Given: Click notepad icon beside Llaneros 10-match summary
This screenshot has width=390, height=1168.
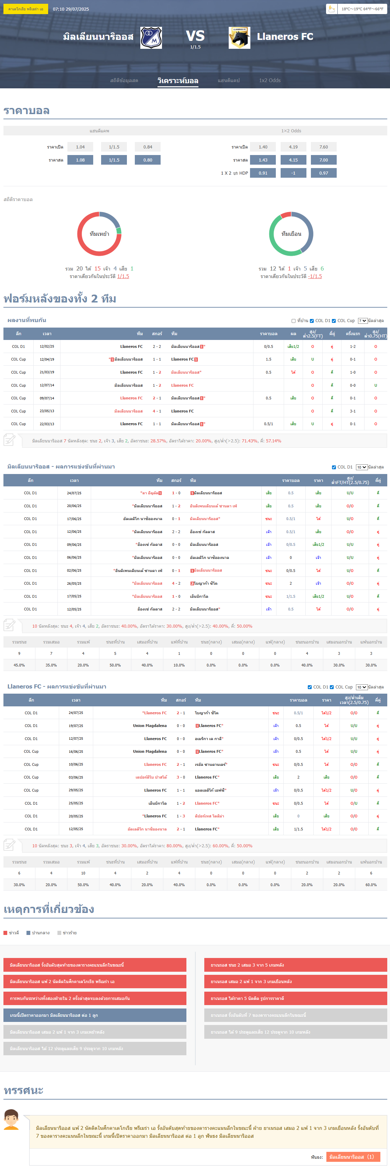Looking at the screenshot, I should [x=10, y=845].
